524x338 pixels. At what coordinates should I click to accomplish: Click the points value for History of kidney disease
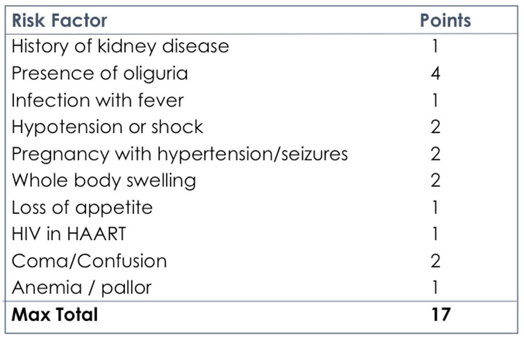[435, 46]
